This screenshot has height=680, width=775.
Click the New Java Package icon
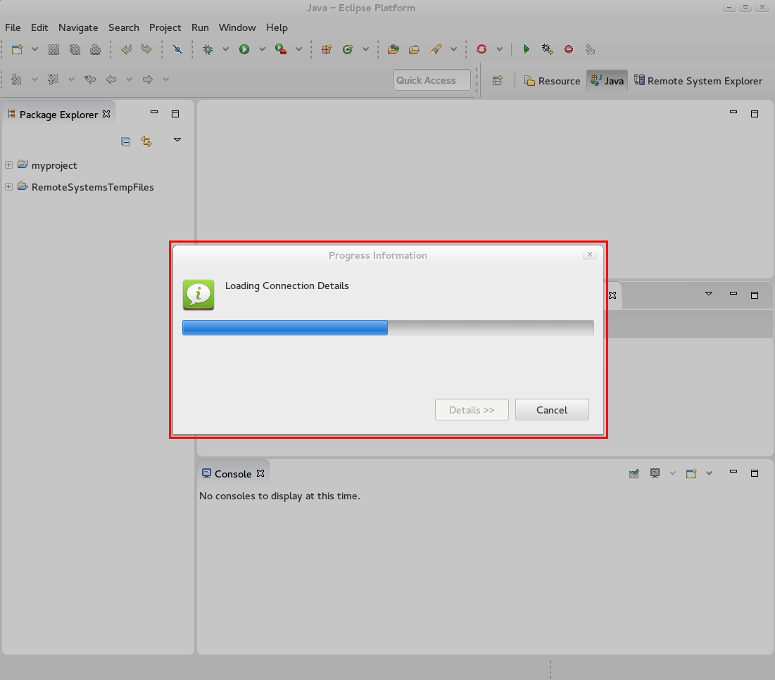point(326,49)
